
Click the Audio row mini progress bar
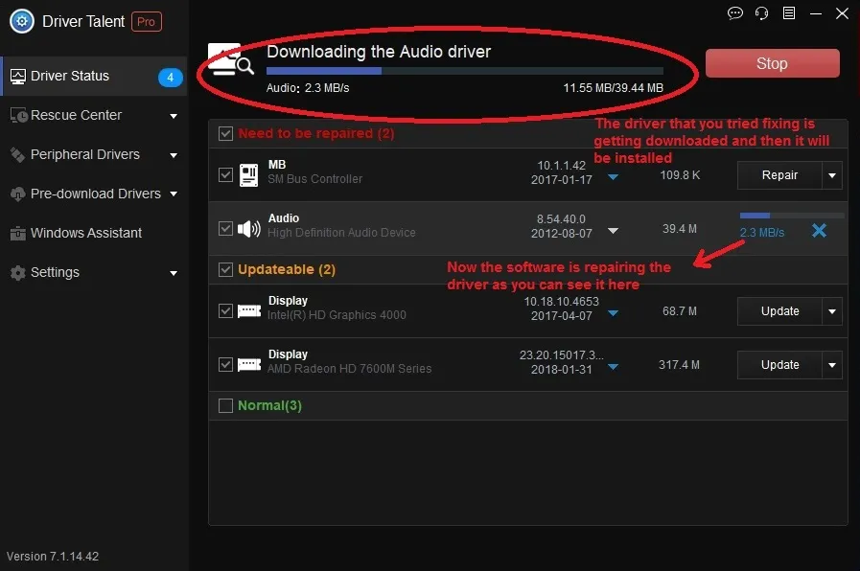tap(791, 216)
